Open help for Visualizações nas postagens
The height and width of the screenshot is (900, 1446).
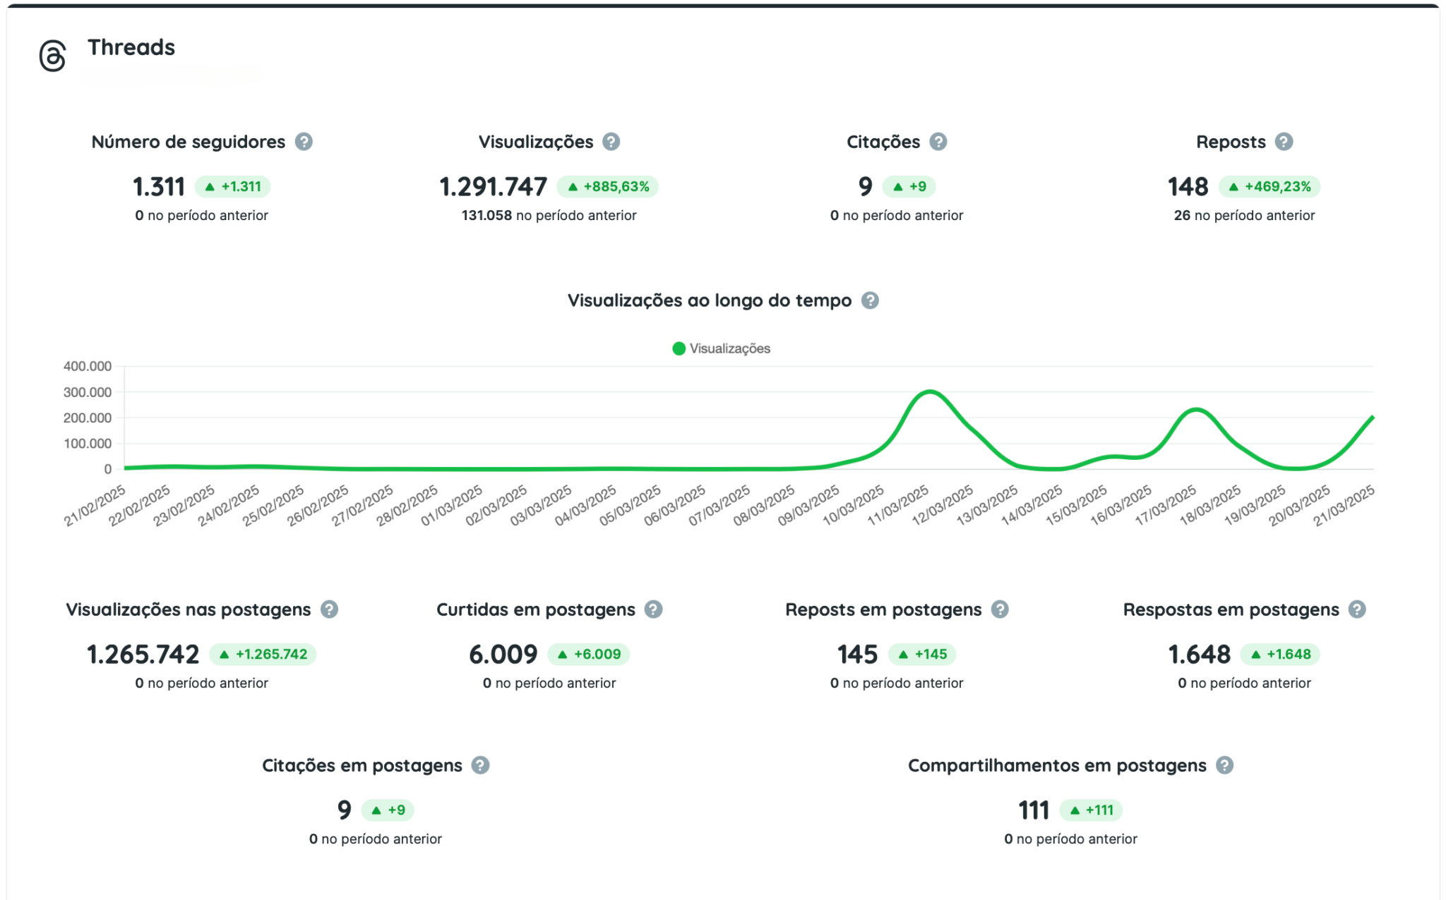click(329, 609)
